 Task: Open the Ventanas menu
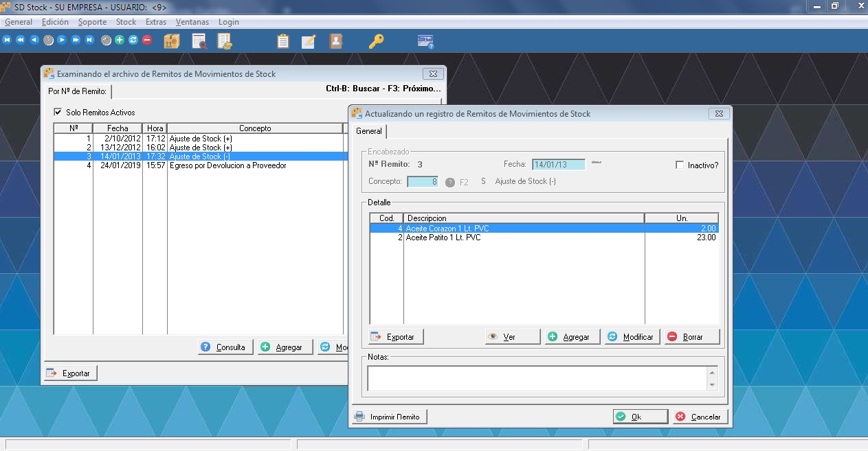(x=192, y=22)
